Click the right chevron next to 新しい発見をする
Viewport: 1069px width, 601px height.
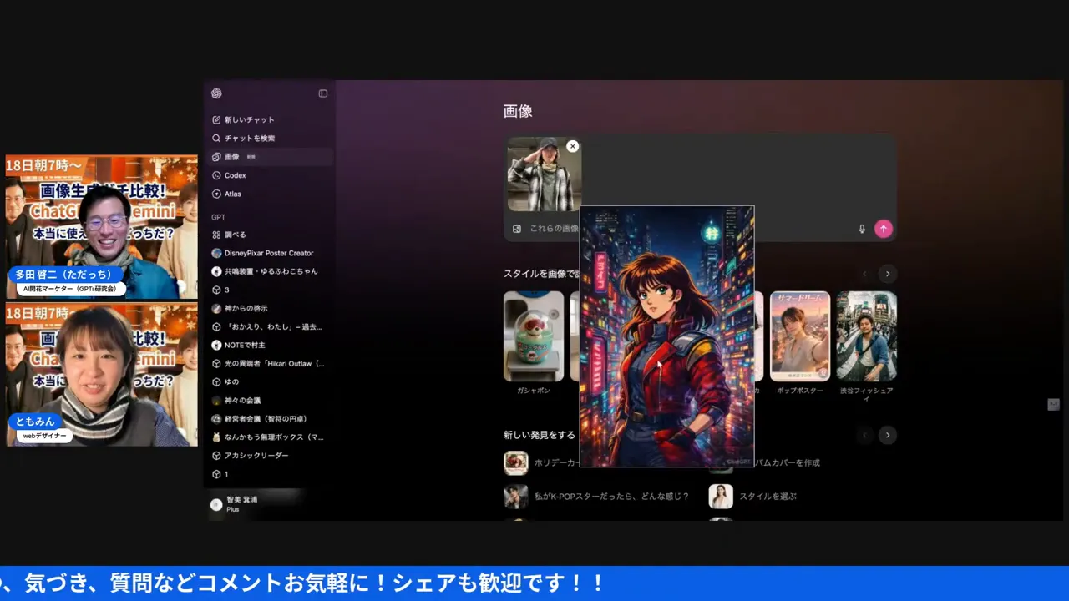[x=888, y=435]
